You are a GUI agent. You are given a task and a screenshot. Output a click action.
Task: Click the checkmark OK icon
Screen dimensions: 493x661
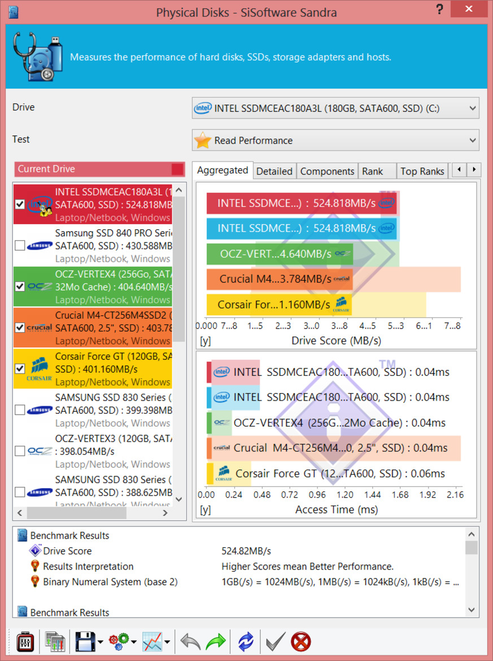(276, 642)
